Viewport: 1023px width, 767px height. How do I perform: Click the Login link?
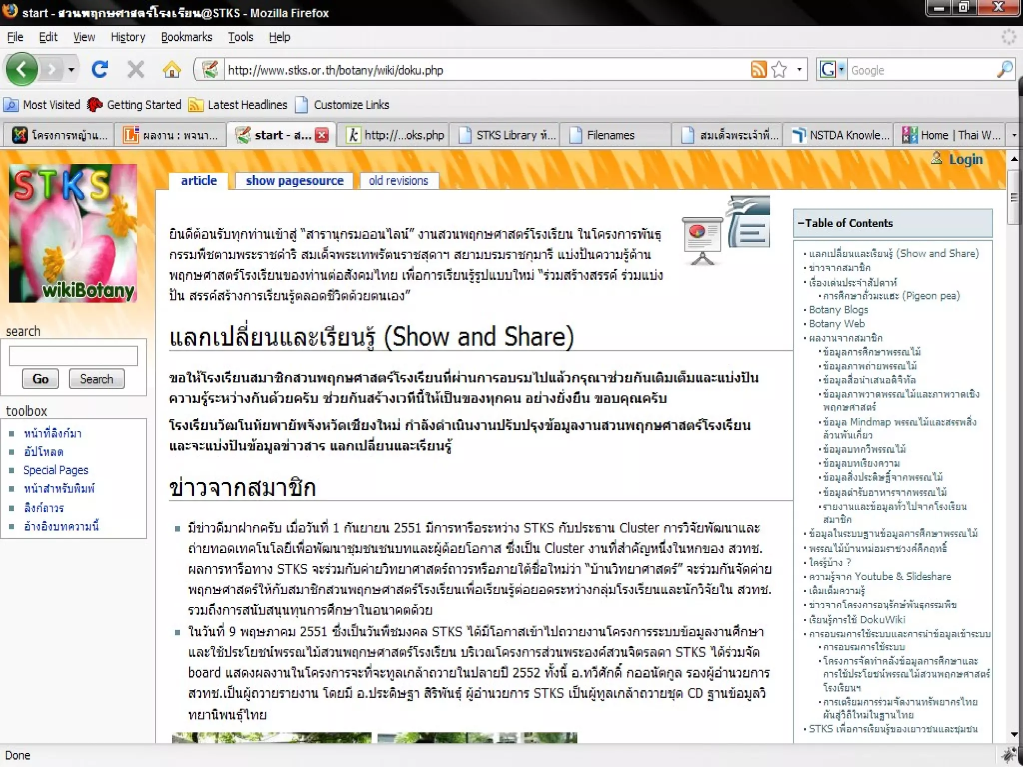pos(965,159)
